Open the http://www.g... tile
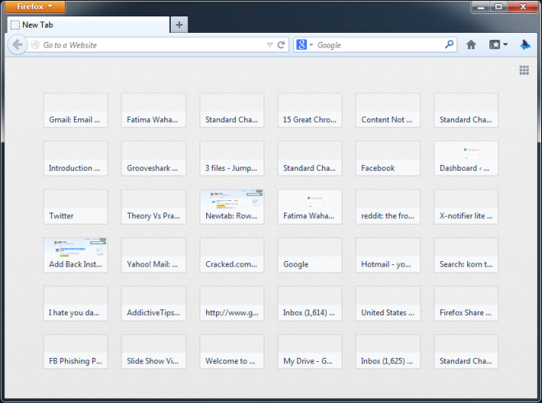Image resolution: width=542 pixels, height=403 pixels. [232, 304]
